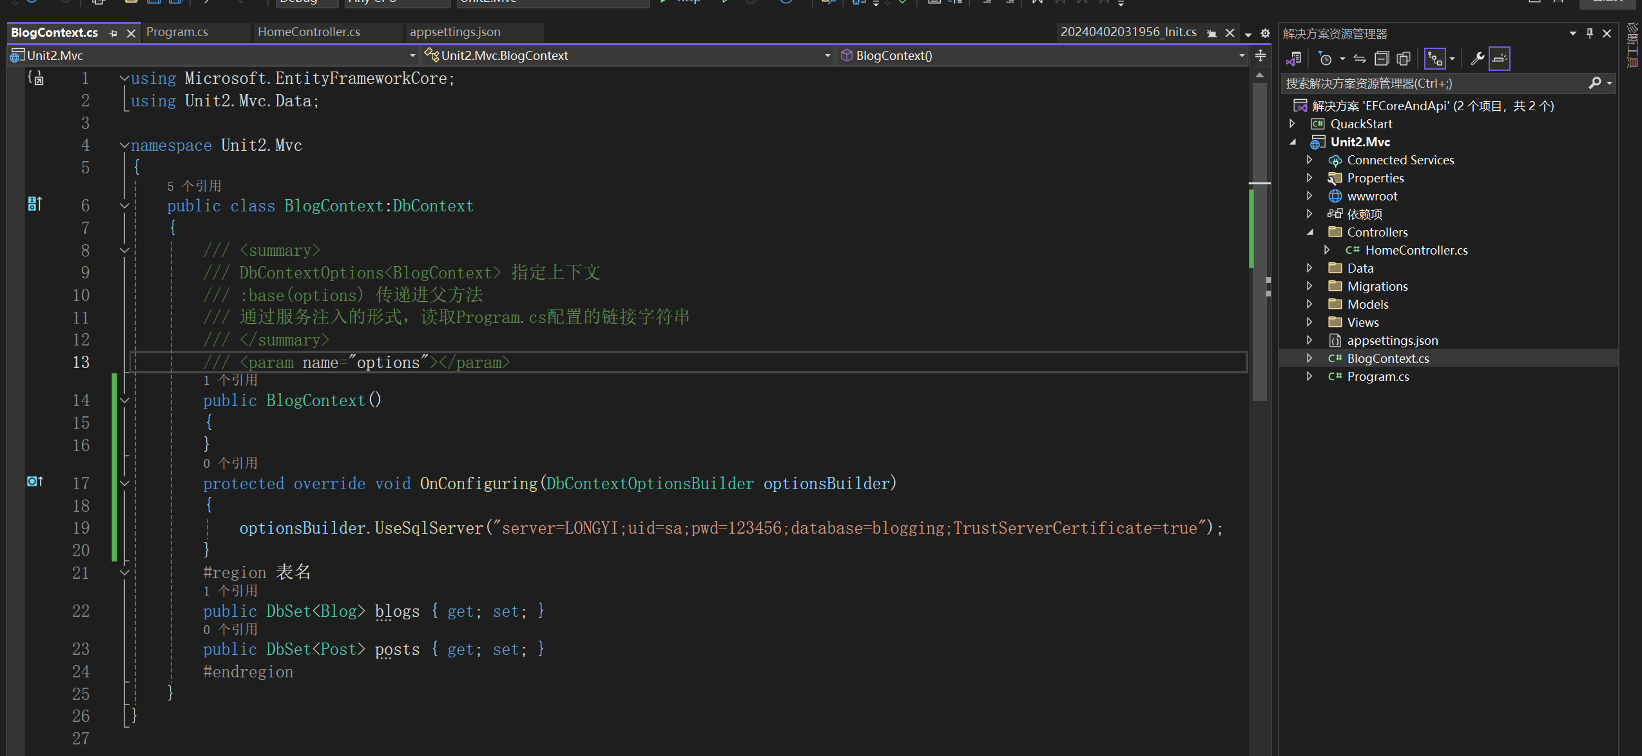The width and height of the screenshot is (1642, 756).
Task: Toggle the file nesting view button
Action: pyautogui.click(x=1434, y=59)
